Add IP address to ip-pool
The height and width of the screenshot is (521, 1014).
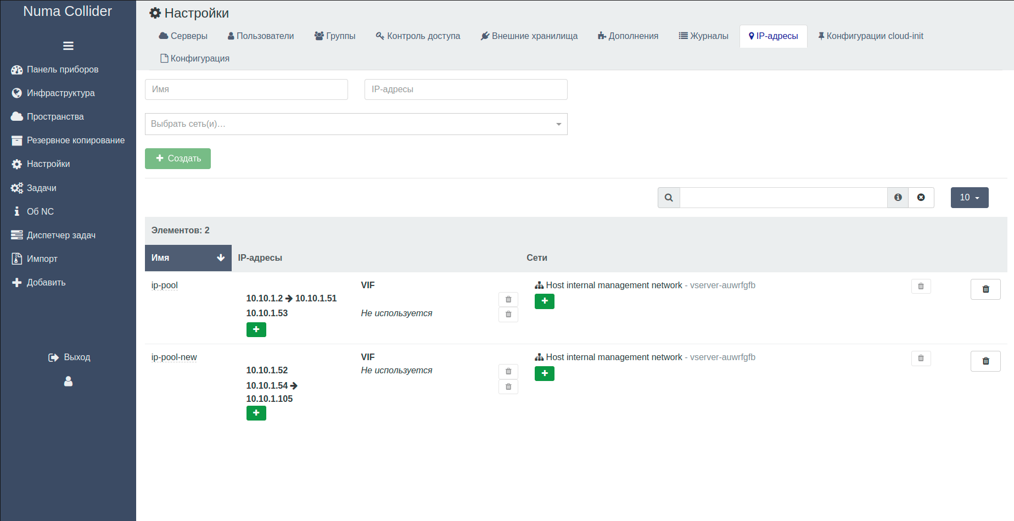(x=256, y=329)
